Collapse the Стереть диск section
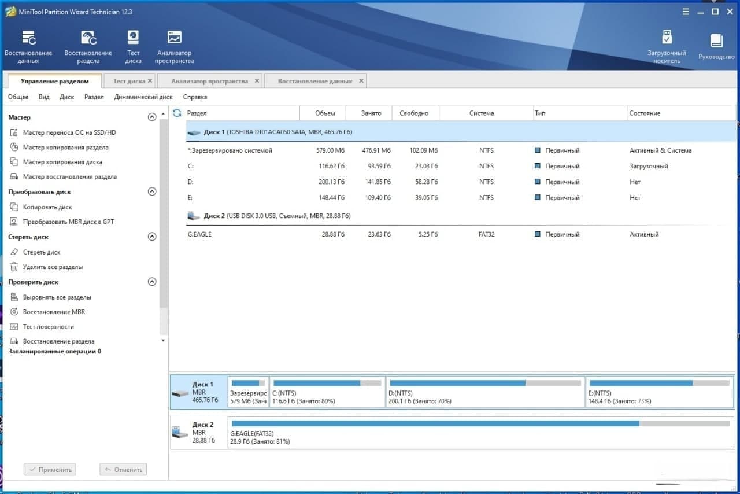 (152, 237)
